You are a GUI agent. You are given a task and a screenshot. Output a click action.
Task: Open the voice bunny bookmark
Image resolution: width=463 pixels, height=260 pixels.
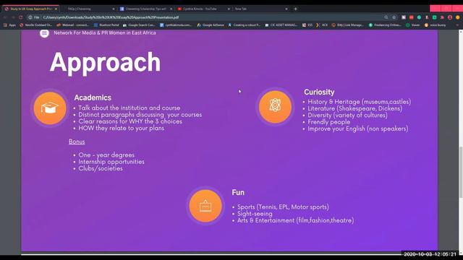[x=435, y=25]
